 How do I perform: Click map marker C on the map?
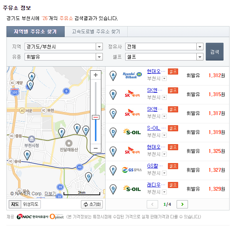point(30,85)
